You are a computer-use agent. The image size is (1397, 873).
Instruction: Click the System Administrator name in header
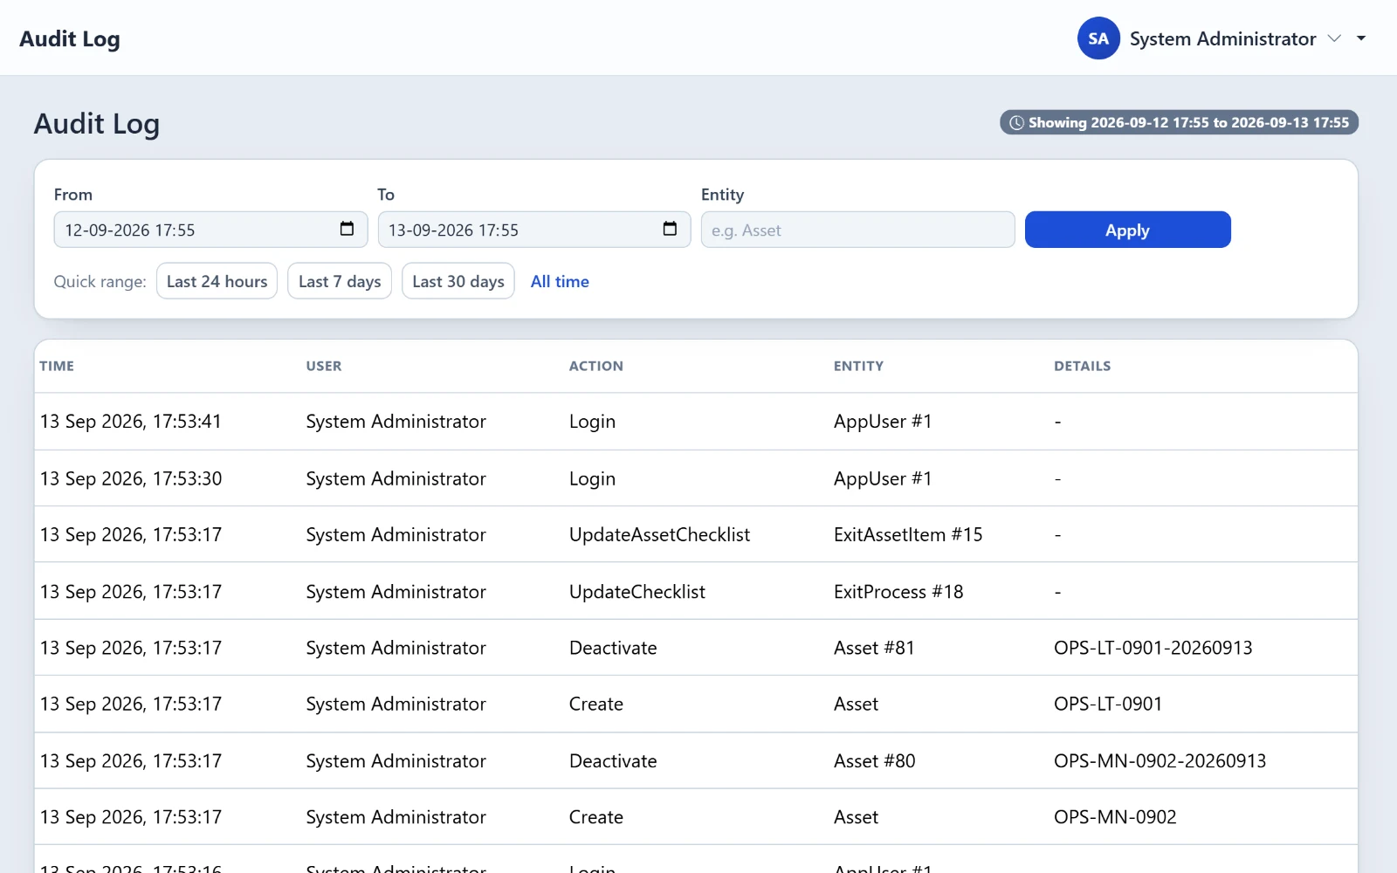point(1222,38)
